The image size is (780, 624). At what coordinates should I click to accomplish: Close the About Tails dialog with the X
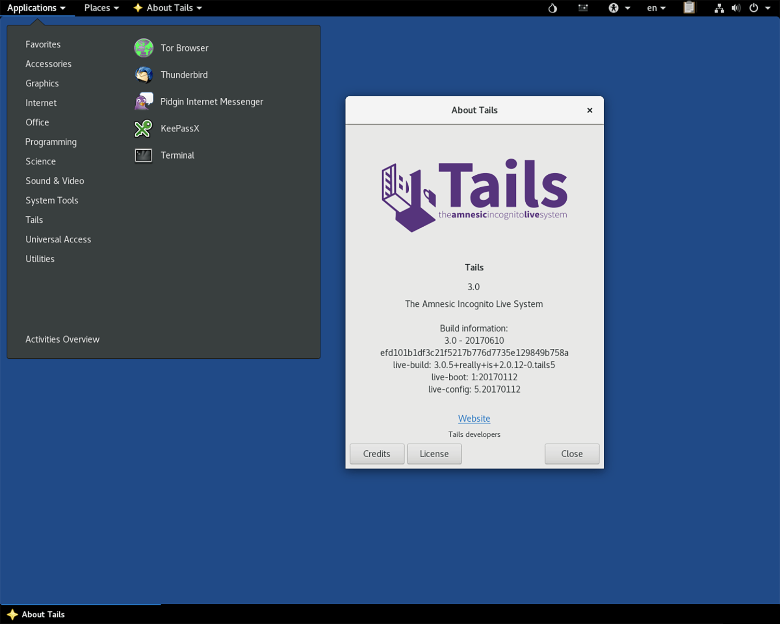coord(590,110)
